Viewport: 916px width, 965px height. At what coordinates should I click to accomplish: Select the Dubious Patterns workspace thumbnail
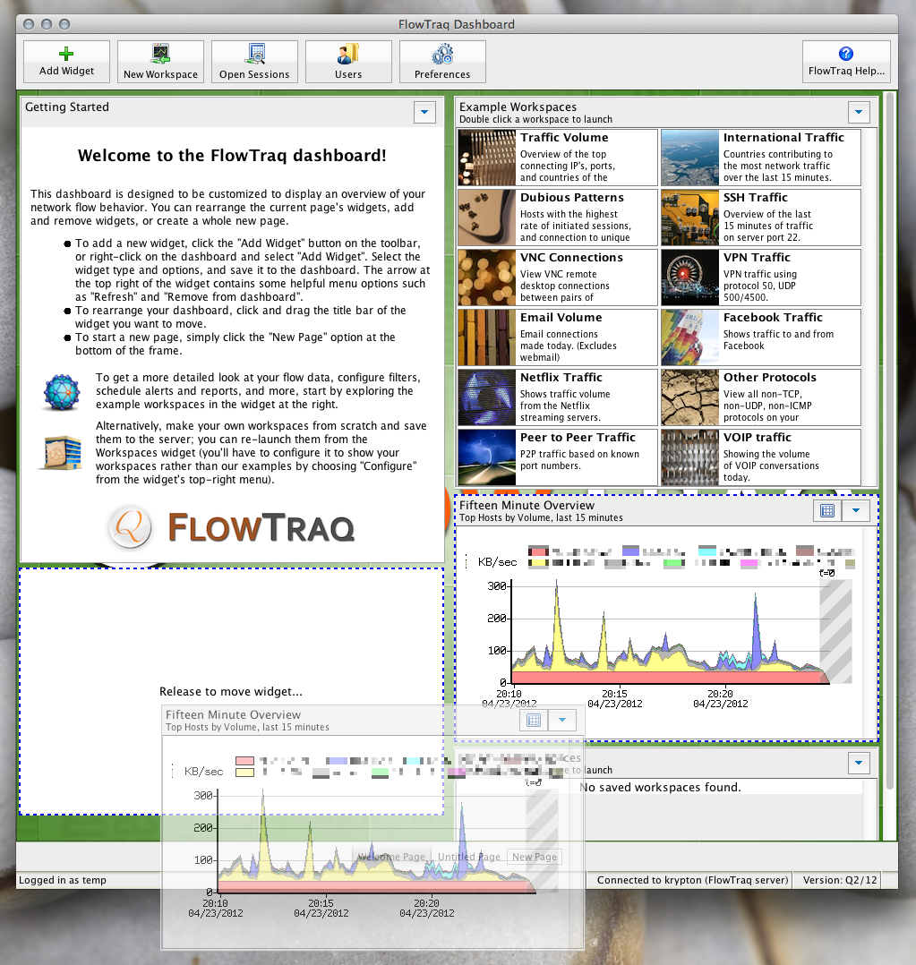(x=486, y=218)
